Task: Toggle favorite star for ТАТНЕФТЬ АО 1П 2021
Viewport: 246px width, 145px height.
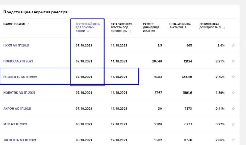Action: (x=233, y=140)
